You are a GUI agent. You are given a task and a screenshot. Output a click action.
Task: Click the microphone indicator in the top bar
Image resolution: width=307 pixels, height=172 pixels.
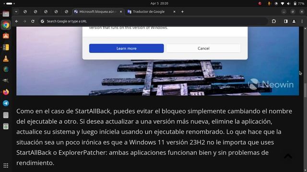click(269, 3)
